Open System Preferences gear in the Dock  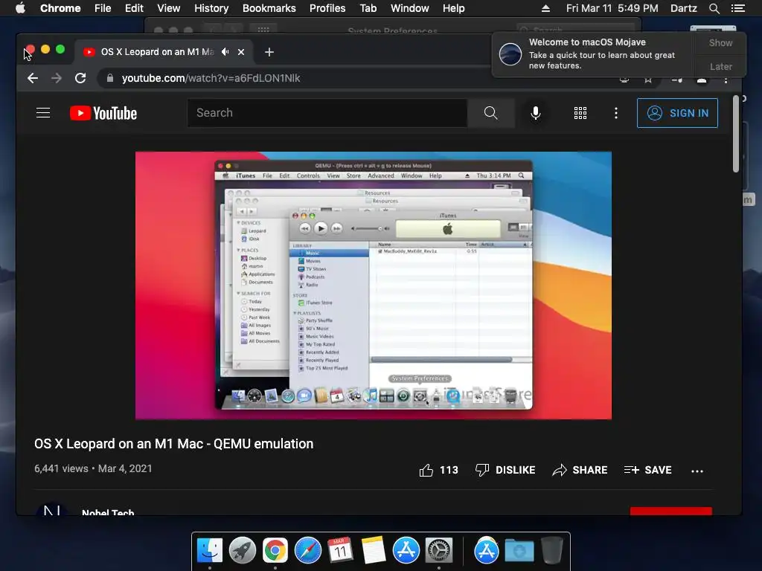tap(439, 550)
